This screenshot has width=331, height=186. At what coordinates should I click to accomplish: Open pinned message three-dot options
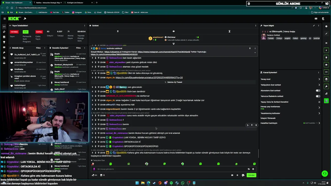click(255, 48)
